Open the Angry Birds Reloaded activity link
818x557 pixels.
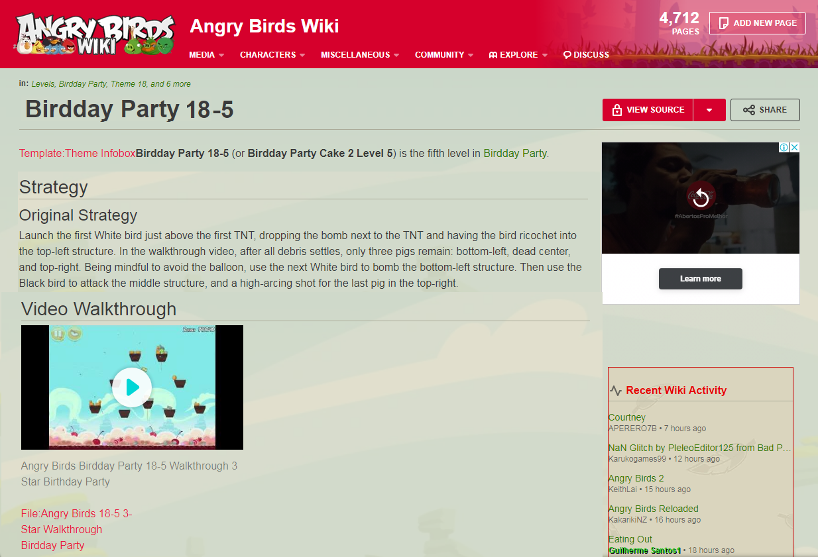pos(653,509)
